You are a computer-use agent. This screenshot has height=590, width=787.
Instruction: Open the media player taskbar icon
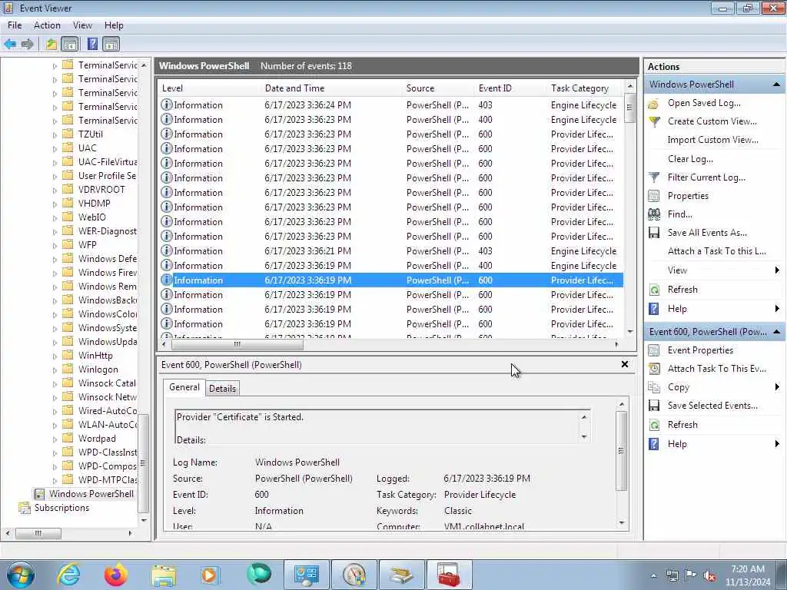210,575
